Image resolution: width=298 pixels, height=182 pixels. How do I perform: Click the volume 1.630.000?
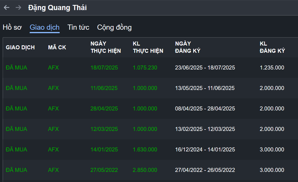[x=145, y=149]
